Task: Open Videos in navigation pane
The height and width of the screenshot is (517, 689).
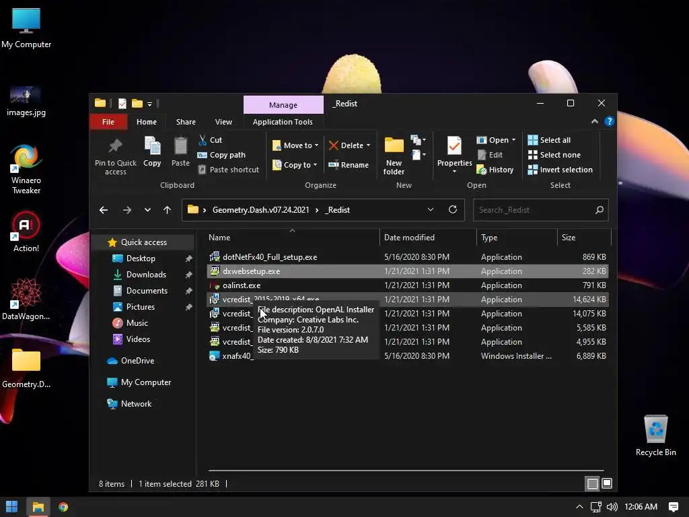Action: [x=138, y=339]
